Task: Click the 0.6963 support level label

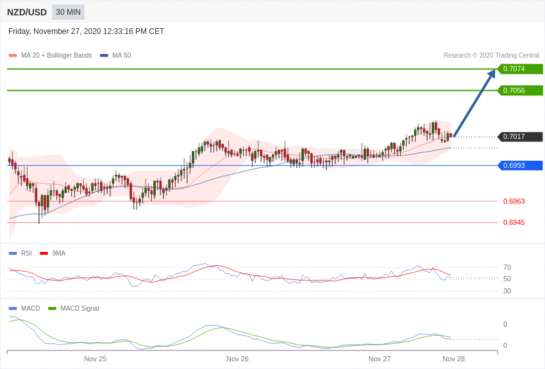Action: tap(514, 201)
